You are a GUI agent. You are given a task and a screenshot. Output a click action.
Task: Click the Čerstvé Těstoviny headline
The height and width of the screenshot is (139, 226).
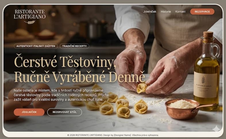[x=80, y=69]
